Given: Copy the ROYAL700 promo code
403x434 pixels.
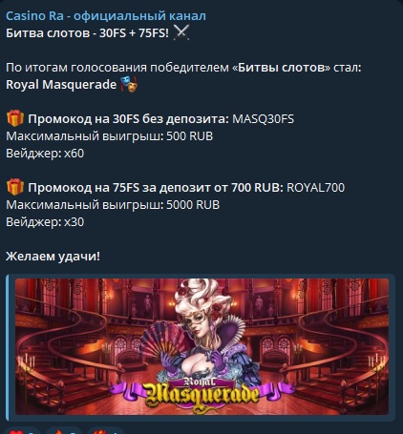Looking at the screenshot, I should (315, 188).
